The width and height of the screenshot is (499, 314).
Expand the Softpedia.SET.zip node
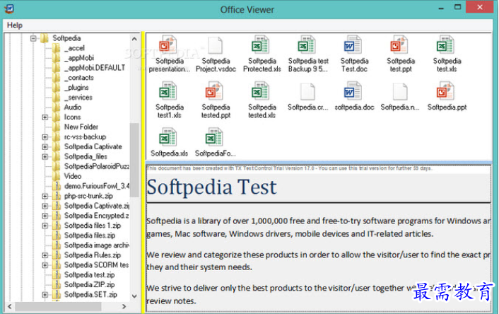click(45, 295)
